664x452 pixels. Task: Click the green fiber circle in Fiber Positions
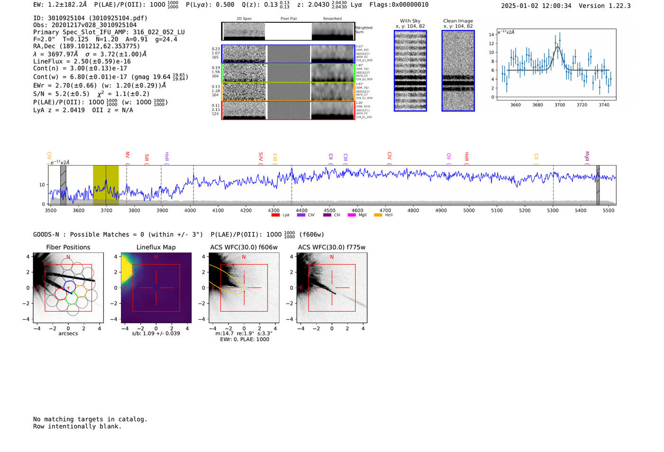tap(71, 298)
